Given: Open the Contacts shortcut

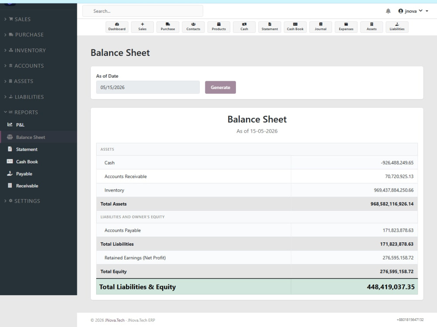Looking at the screenshot, I should tap(193, 27).
